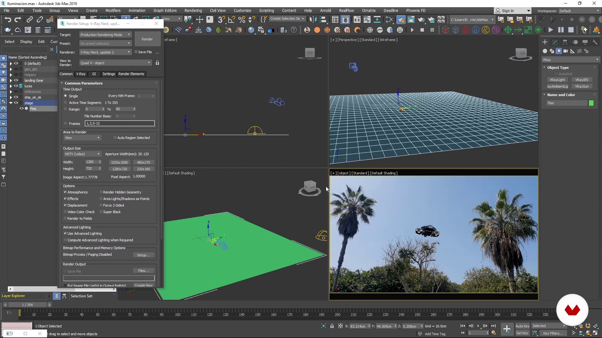Click Bitmap Proxies Setup button
This screenshot has width=602, height=338.
(x=143, y=255)
